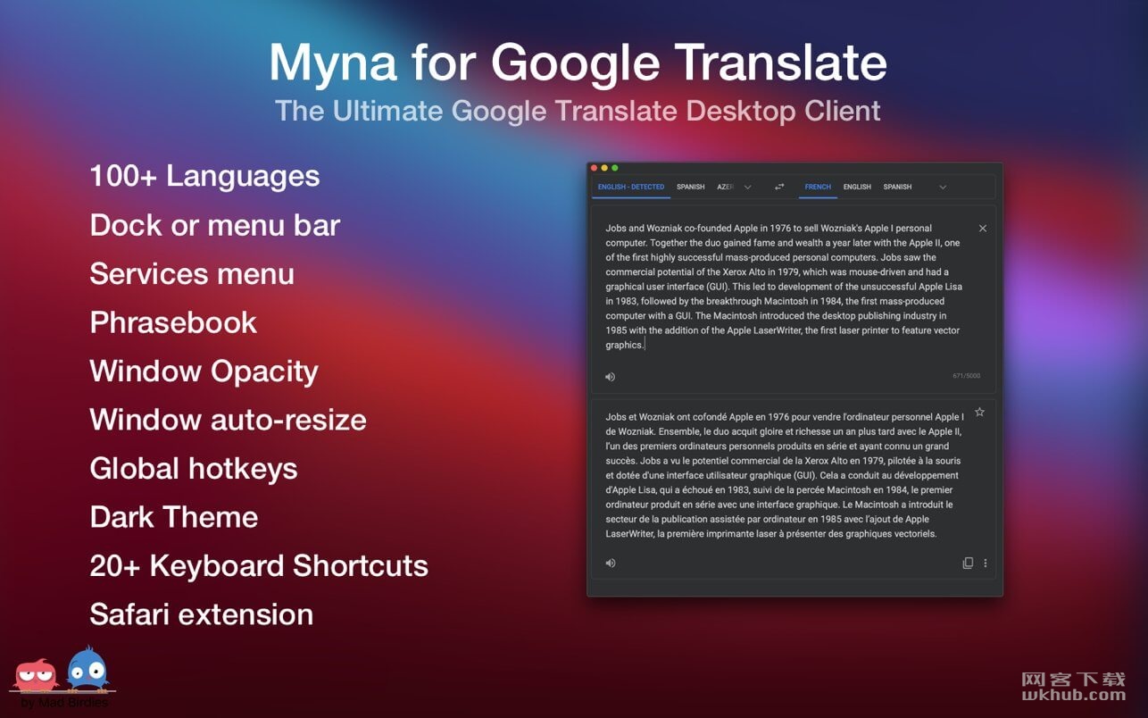The width and height of the screenshot is (1148, 718).
Task: Minimize the Myna window with the yellow button
Action: click(604, 168)
